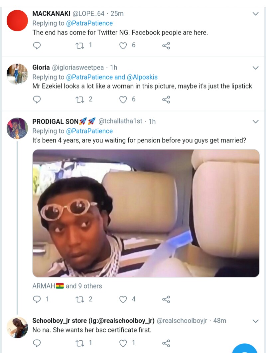Like PRODIGAL SON's tweet with image
This screenshot has height=353, width=266.
click(x=123, y=299)
